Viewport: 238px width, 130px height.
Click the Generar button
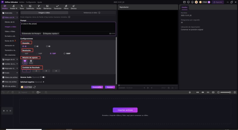point(110,87)
